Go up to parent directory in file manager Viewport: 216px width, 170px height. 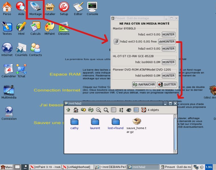click(x=68, y=110)
